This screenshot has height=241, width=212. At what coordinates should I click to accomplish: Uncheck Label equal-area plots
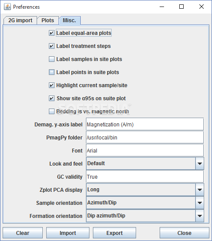(51, 33)
